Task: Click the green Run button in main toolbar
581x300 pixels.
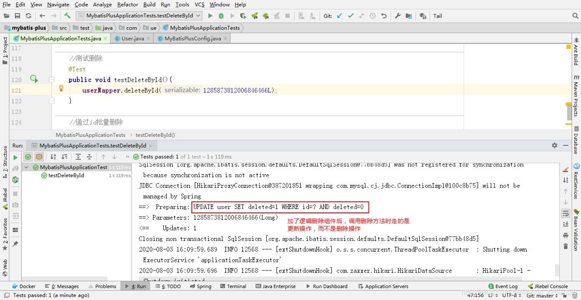Action: point(210,16)
